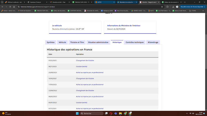207x116 pixels.
Task: Open the notifications bell icon
Action: [204, 113]
